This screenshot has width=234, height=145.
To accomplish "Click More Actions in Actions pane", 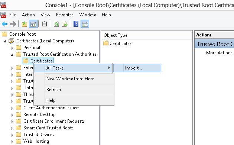I will (x=219, y=53).
